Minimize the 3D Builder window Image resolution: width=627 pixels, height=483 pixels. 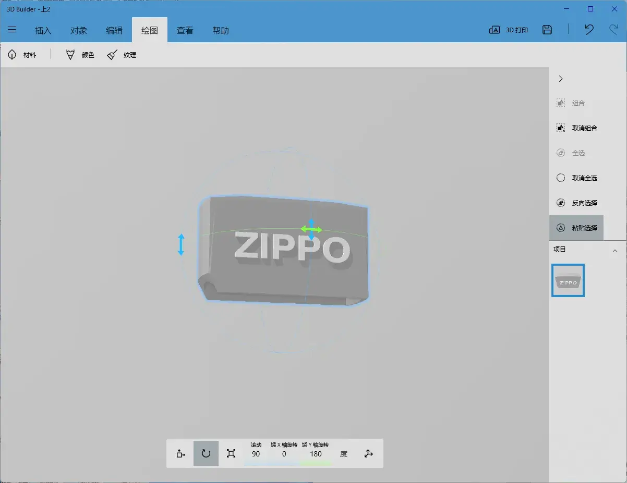coord(567,9)
